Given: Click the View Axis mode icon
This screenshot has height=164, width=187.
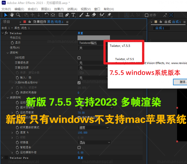Looking at the screenshot, I should click(138, 15).
